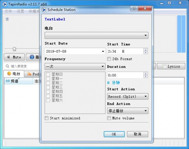The height and width of the screenshot is (149, 189).
Task: Click the TapinRadio app icon in title bar
Action: click(5, 4)
